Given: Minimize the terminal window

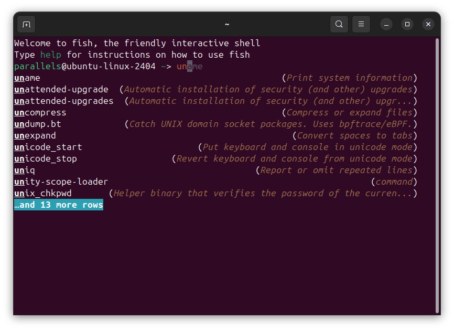Looking at the screenshot, I should click(x=386, y=24).
